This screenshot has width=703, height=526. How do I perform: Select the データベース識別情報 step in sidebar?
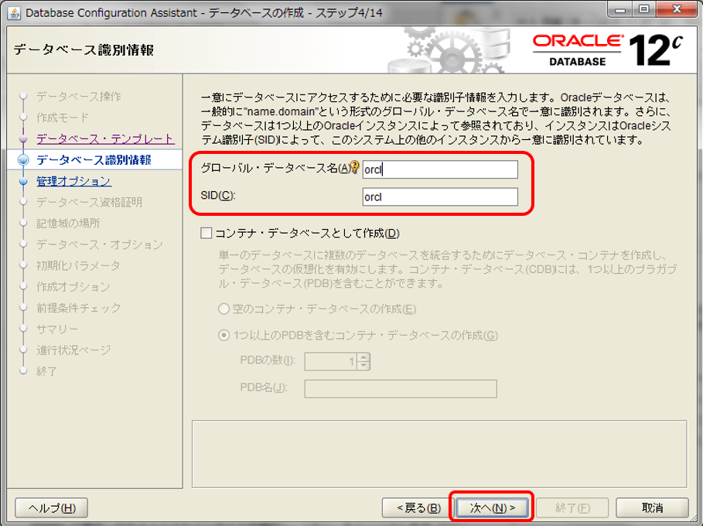94,160
